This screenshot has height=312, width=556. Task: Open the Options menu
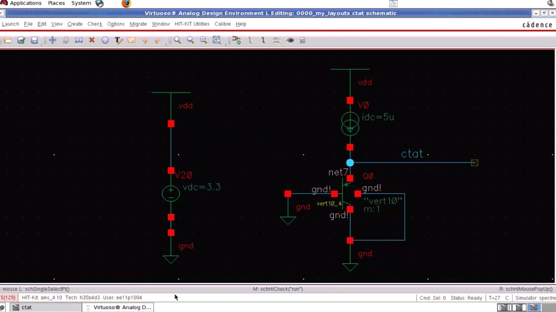click(x=116, y=24)
